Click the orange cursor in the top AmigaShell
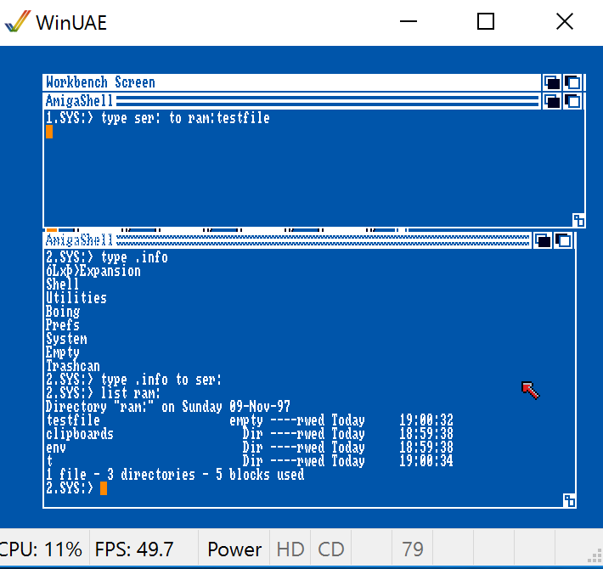The width and height of the screenshot is (603, 569). pos(49,132)
